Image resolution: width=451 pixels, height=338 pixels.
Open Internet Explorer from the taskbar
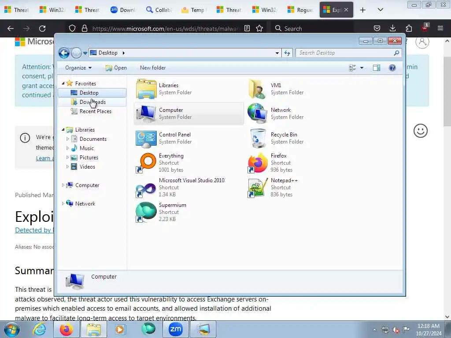point(39,329)
